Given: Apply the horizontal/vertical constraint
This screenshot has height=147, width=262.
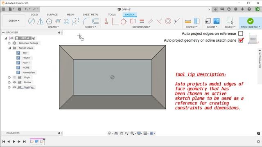Looking at the screenshot, I should (x=106, y=21).
